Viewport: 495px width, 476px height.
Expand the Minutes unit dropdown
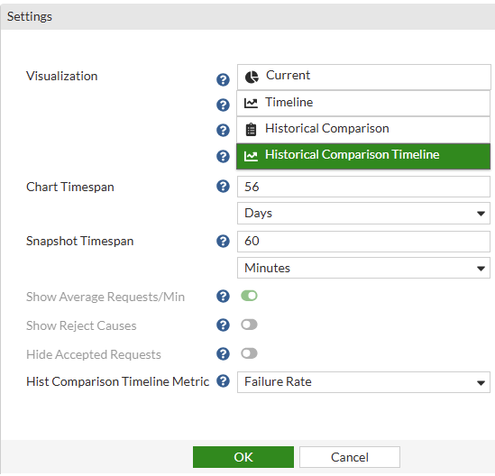click(363, 268)
